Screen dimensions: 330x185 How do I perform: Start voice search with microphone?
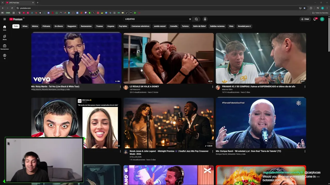click(x=205, y=19)
